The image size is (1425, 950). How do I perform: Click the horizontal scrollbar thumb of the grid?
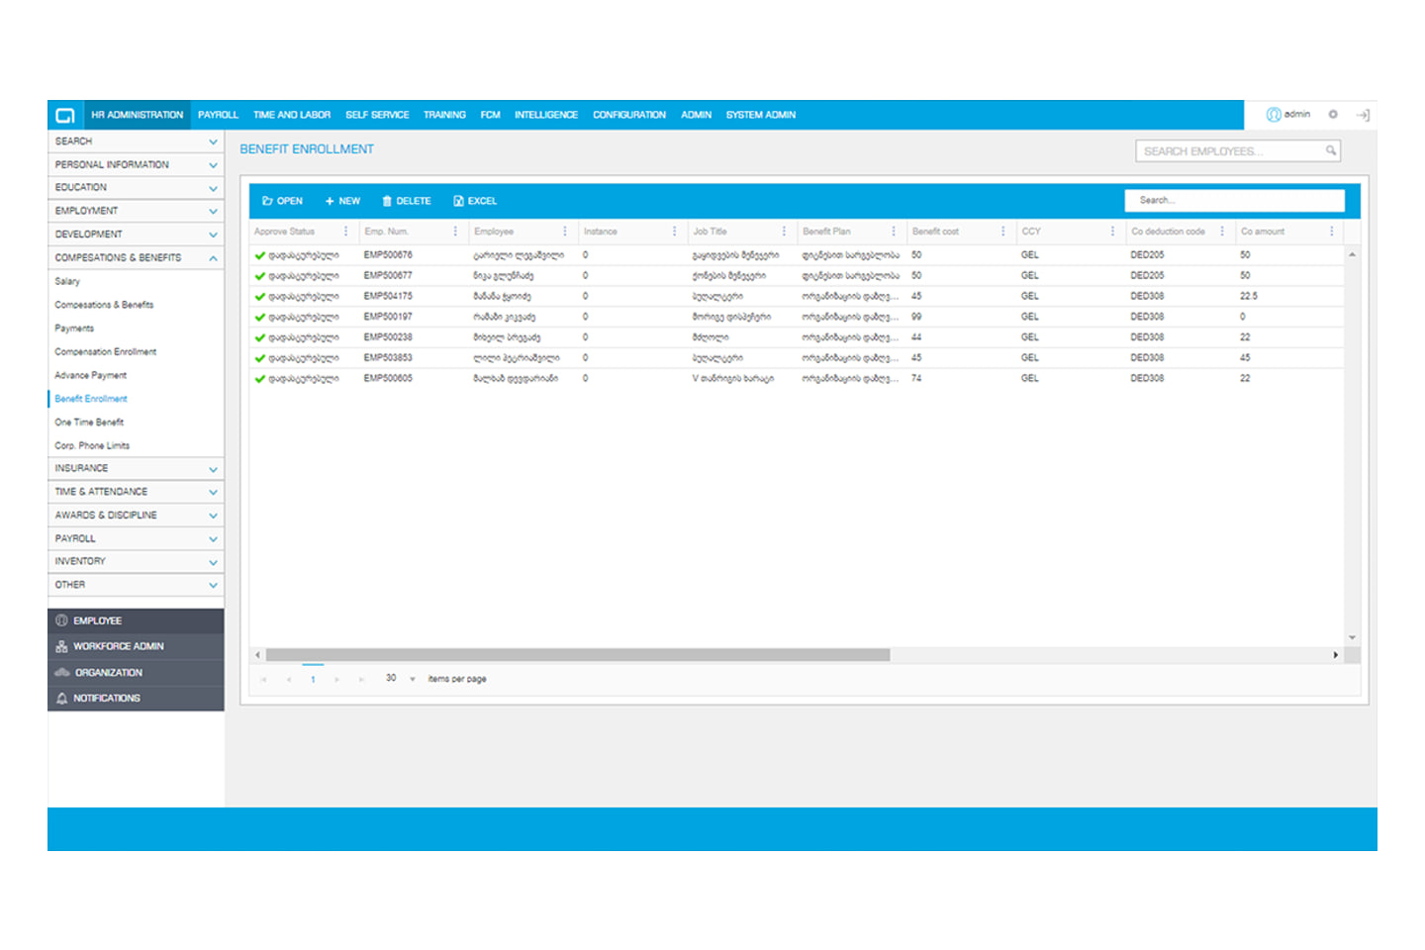point(578,655)
